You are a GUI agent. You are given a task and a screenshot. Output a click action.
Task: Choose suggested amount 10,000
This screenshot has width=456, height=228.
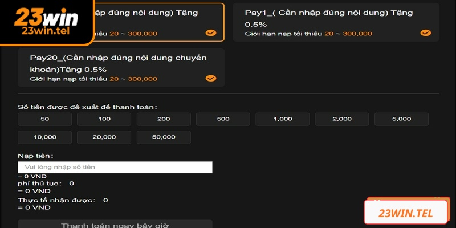tap(45, 137)
